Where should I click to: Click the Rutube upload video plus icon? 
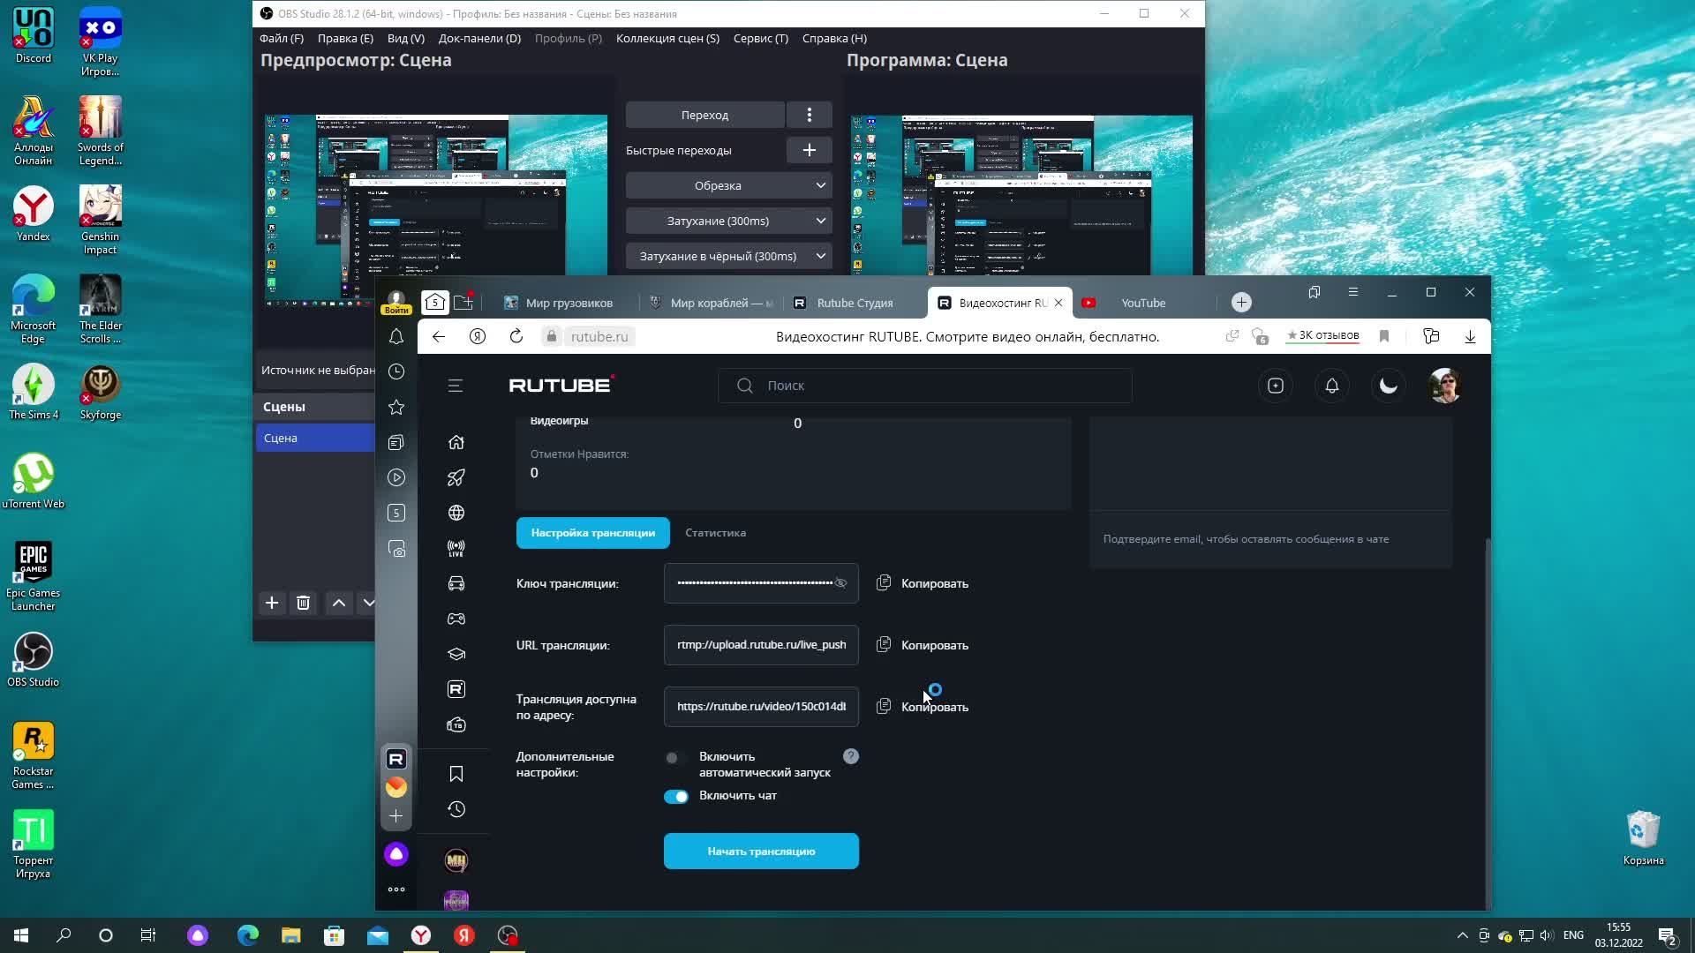tap(1276, 386)
